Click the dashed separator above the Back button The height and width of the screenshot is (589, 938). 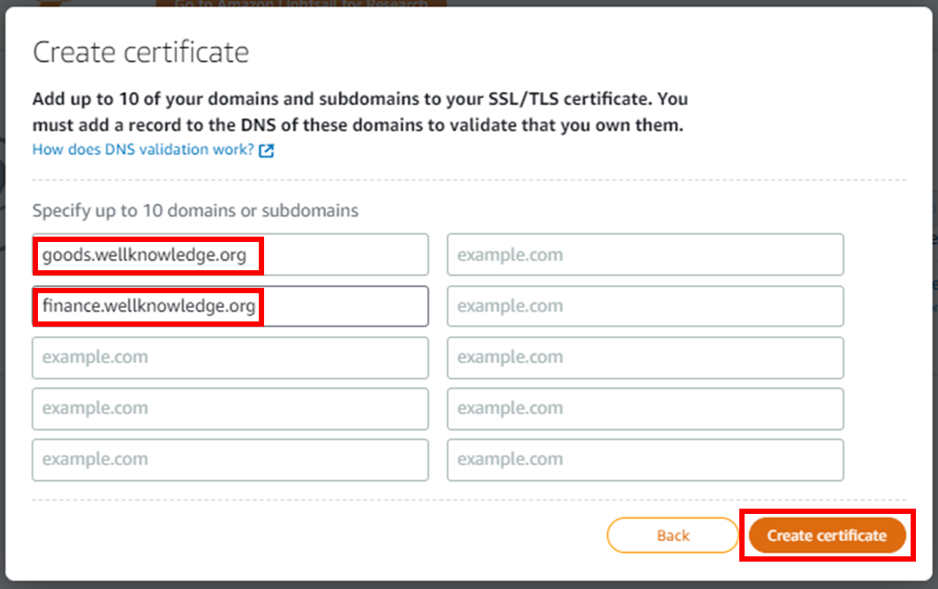[x=469, y=500]
